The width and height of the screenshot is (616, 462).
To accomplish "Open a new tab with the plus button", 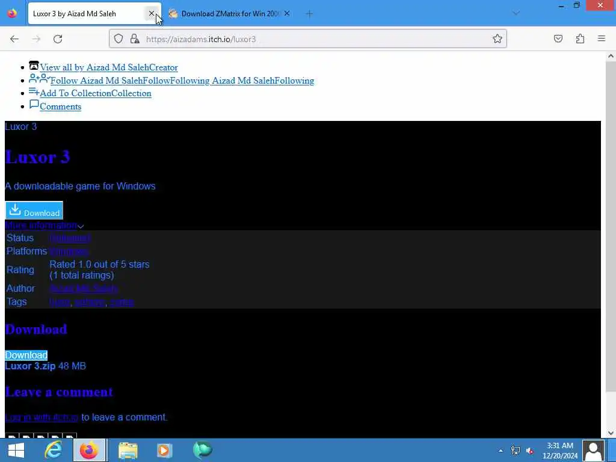I will pos(309,14).
